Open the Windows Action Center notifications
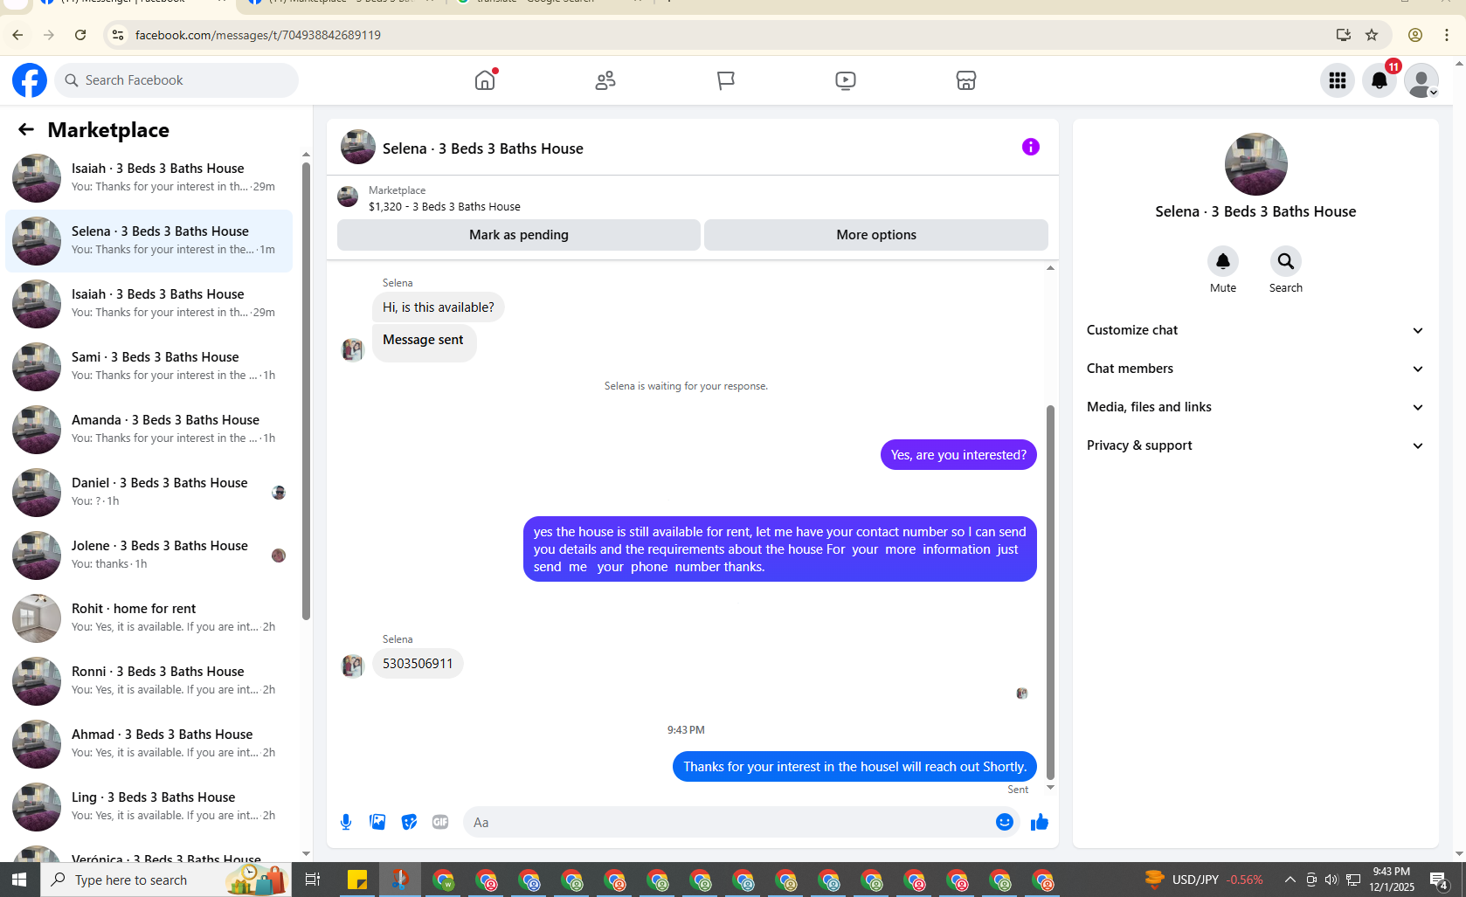Viewport: 1466px width, 897px height. pyautogui.click(x=1439, y=880)
